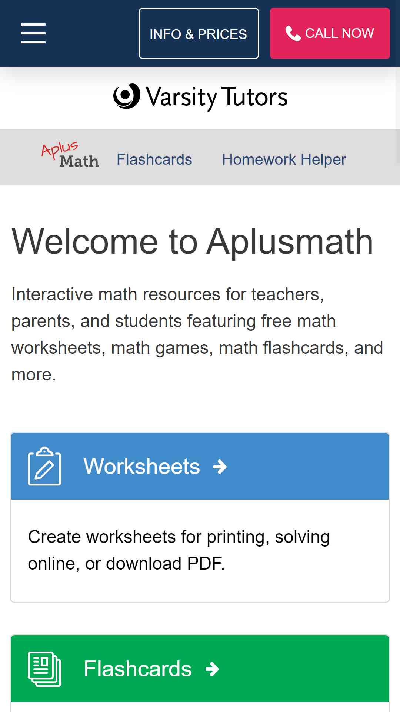
Task: Open the green Flashcards heading link
Action: [x=138, y=669]
